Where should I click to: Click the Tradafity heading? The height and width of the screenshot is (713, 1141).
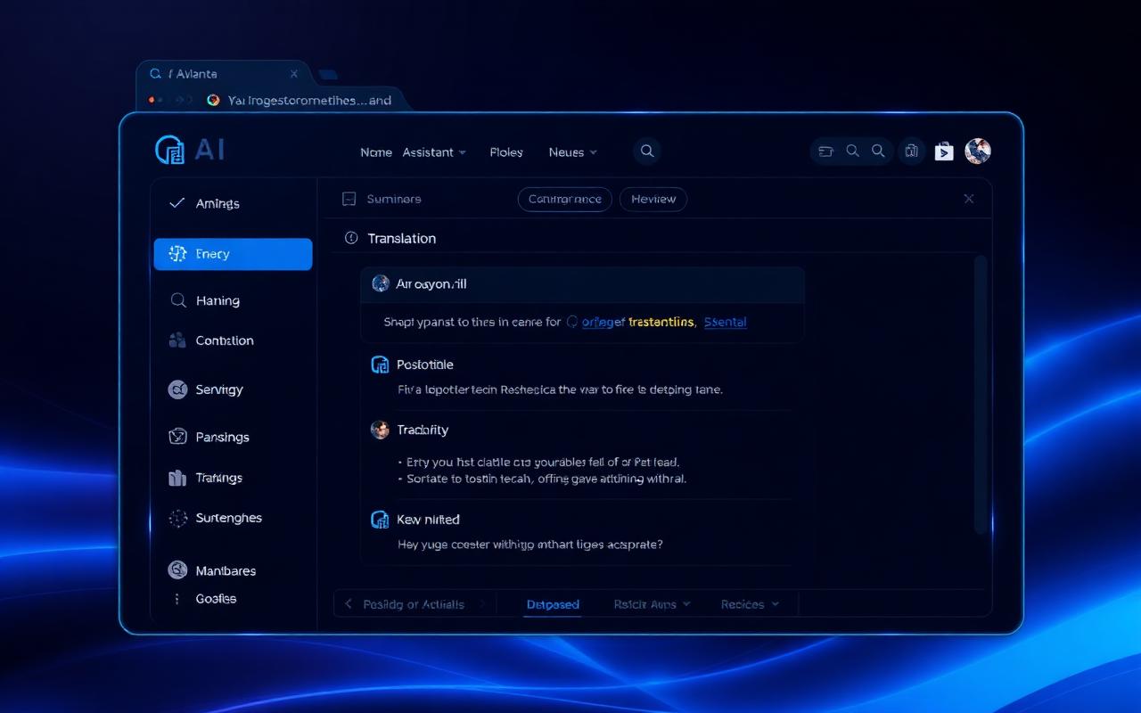(423, 430)
